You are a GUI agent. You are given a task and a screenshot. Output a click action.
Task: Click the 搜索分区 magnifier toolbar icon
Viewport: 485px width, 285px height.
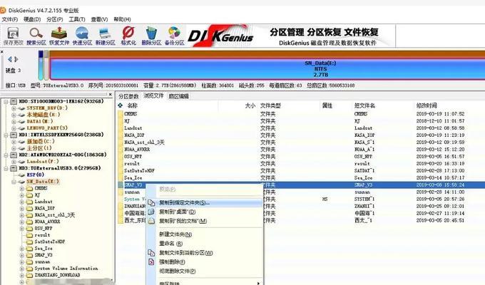click(x=36, y=33)
